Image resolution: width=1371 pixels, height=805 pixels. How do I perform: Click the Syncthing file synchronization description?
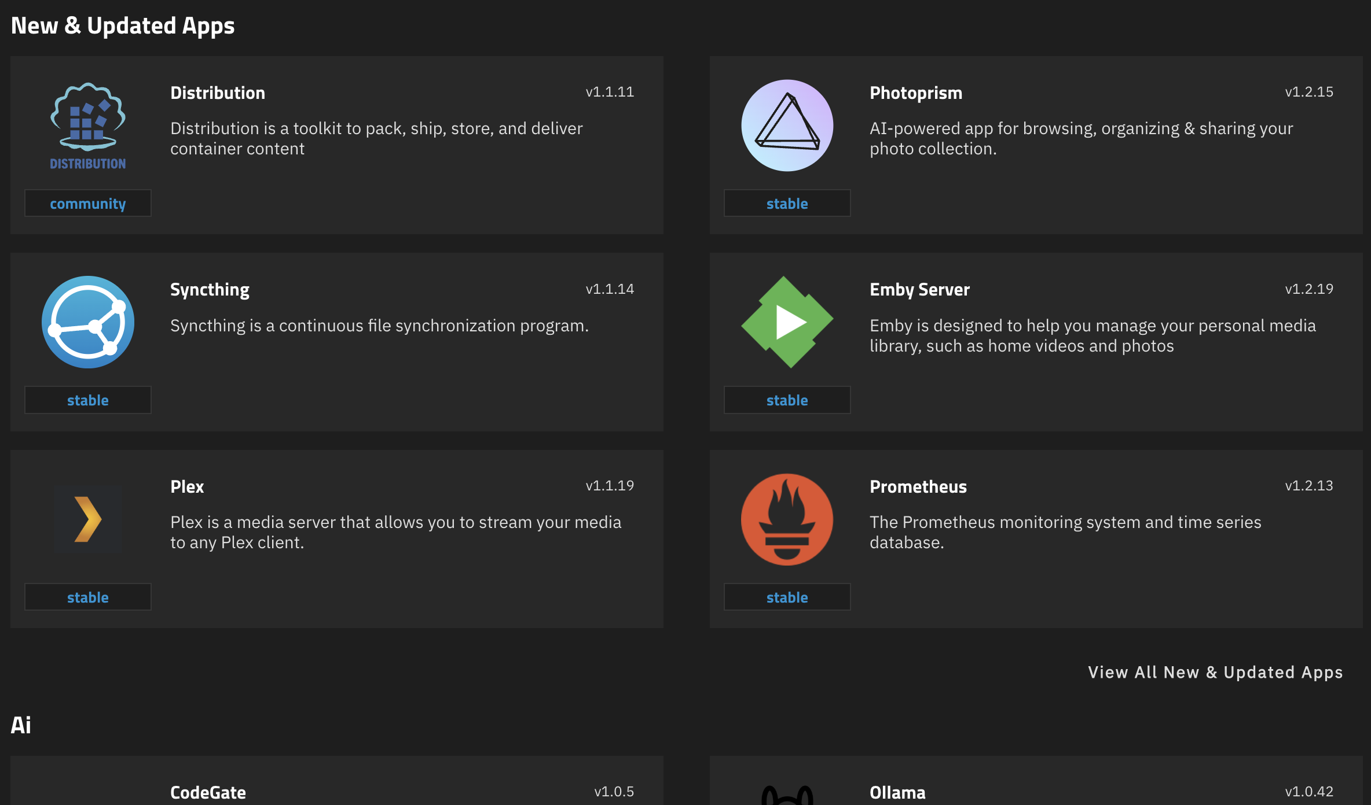coord(379,326)
